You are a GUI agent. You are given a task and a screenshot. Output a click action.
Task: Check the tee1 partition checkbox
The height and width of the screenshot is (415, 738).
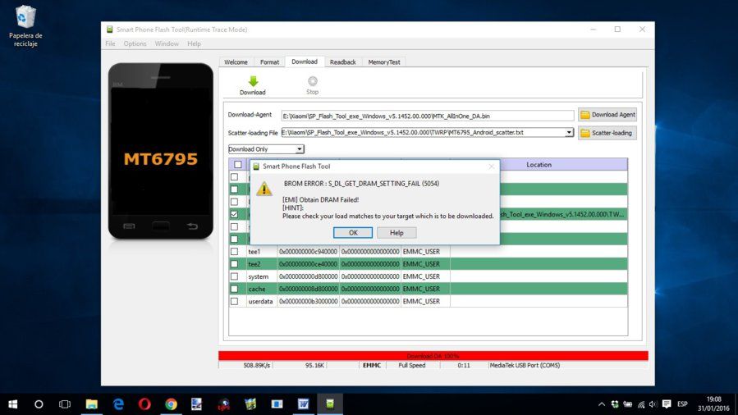click(x=235, y=252)
